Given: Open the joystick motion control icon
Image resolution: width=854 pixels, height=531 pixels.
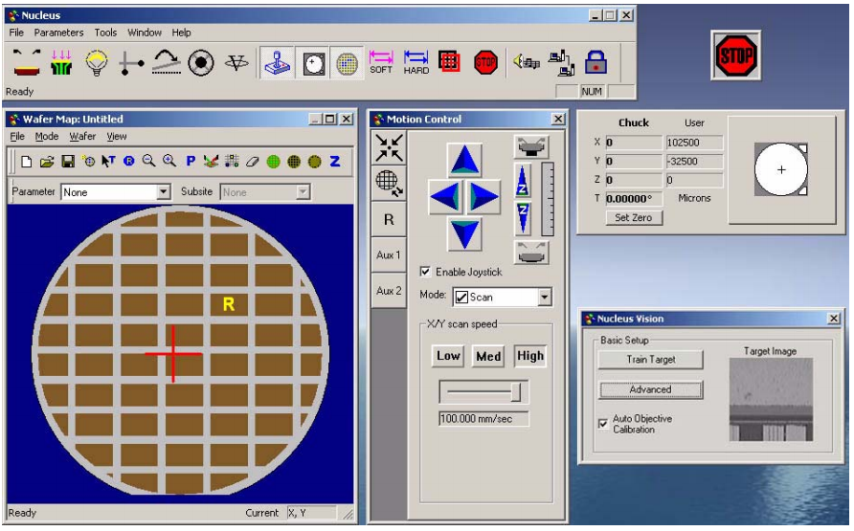Looking at the screenshot, I should pyautogui.click(x=278, y=63).
